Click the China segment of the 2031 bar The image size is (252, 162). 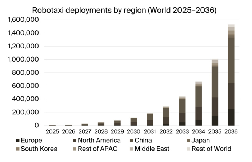[x=150, y=117]
